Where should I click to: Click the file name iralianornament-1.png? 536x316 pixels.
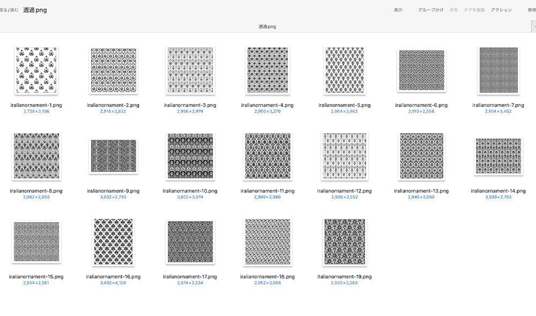click(x=36, y=105)
